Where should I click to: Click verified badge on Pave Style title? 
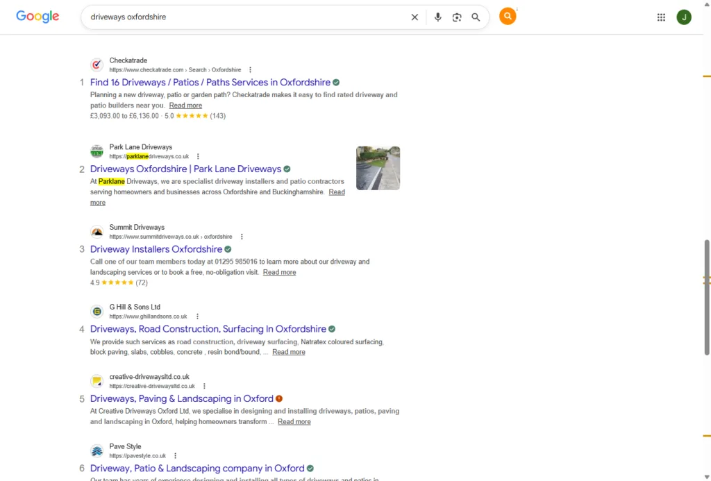(x=310, y=469)
